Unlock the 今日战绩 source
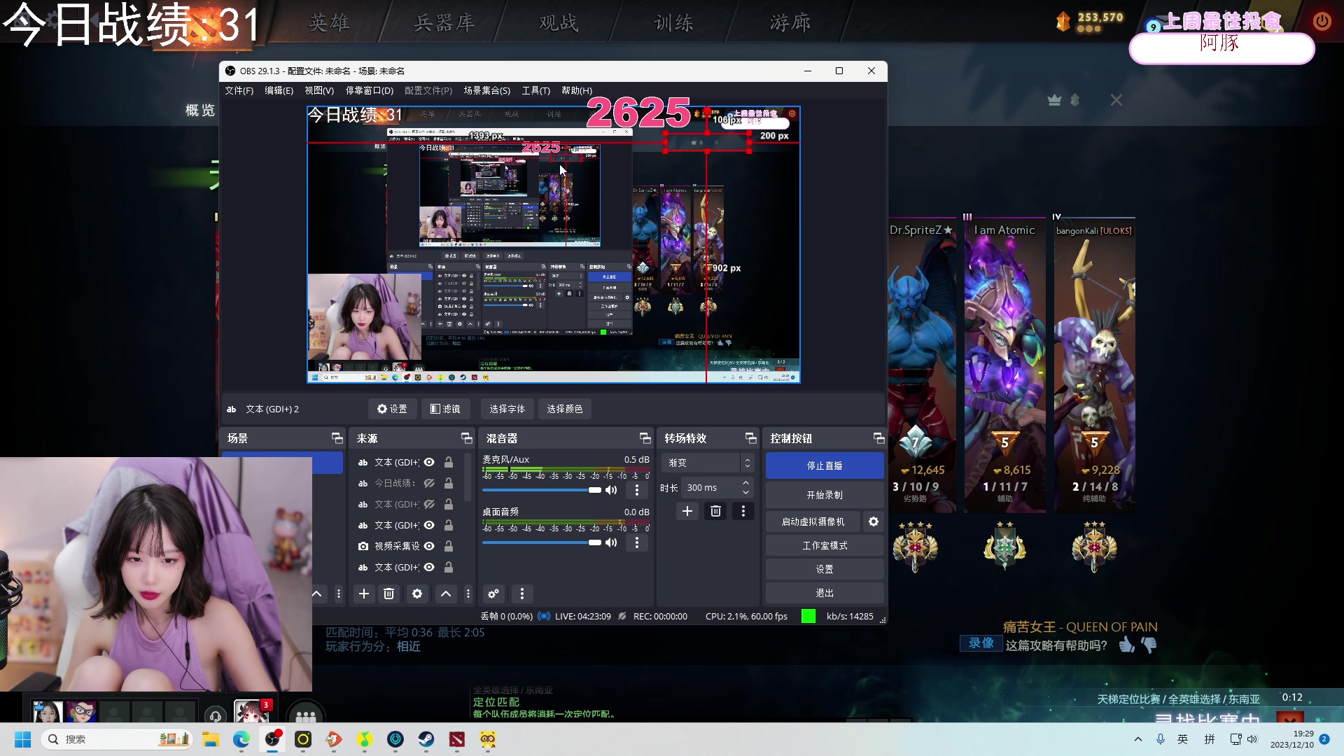The width and height of the screenshot is (1344, 756). click(x=449, y=483)
